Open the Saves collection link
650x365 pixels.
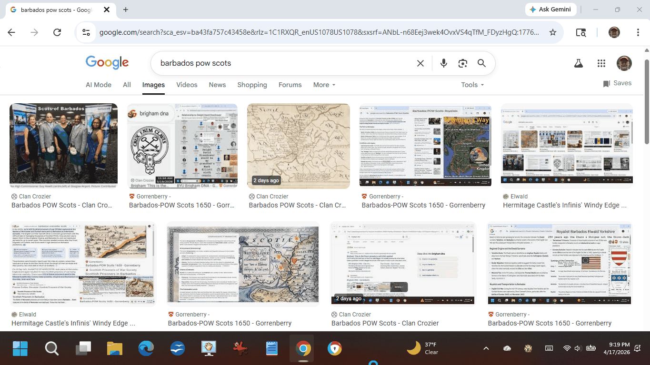(x=617, y=83)
